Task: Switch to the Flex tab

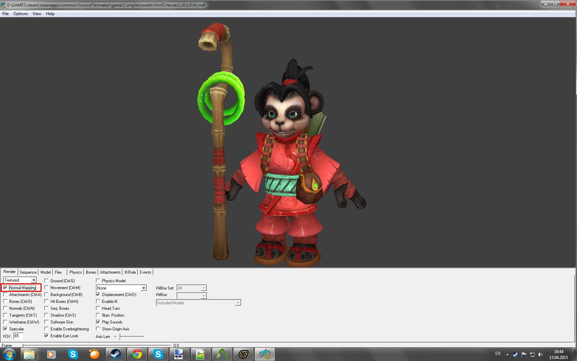Action: (x=58, y=272)
